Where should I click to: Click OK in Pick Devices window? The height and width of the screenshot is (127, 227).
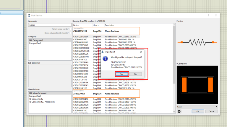click(198, 111)
